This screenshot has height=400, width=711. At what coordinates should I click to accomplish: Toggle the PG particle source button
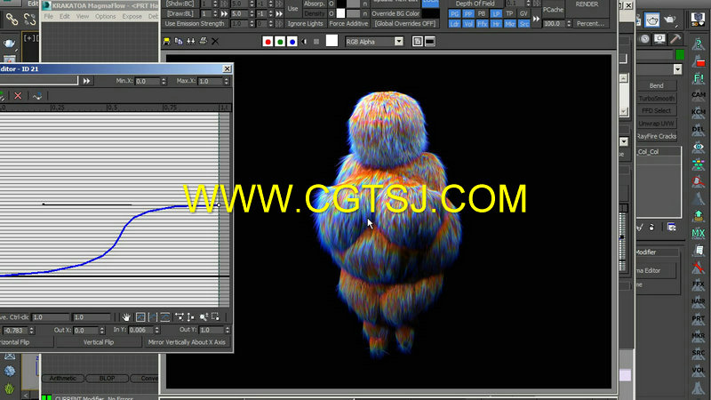(x=454, y=13)
